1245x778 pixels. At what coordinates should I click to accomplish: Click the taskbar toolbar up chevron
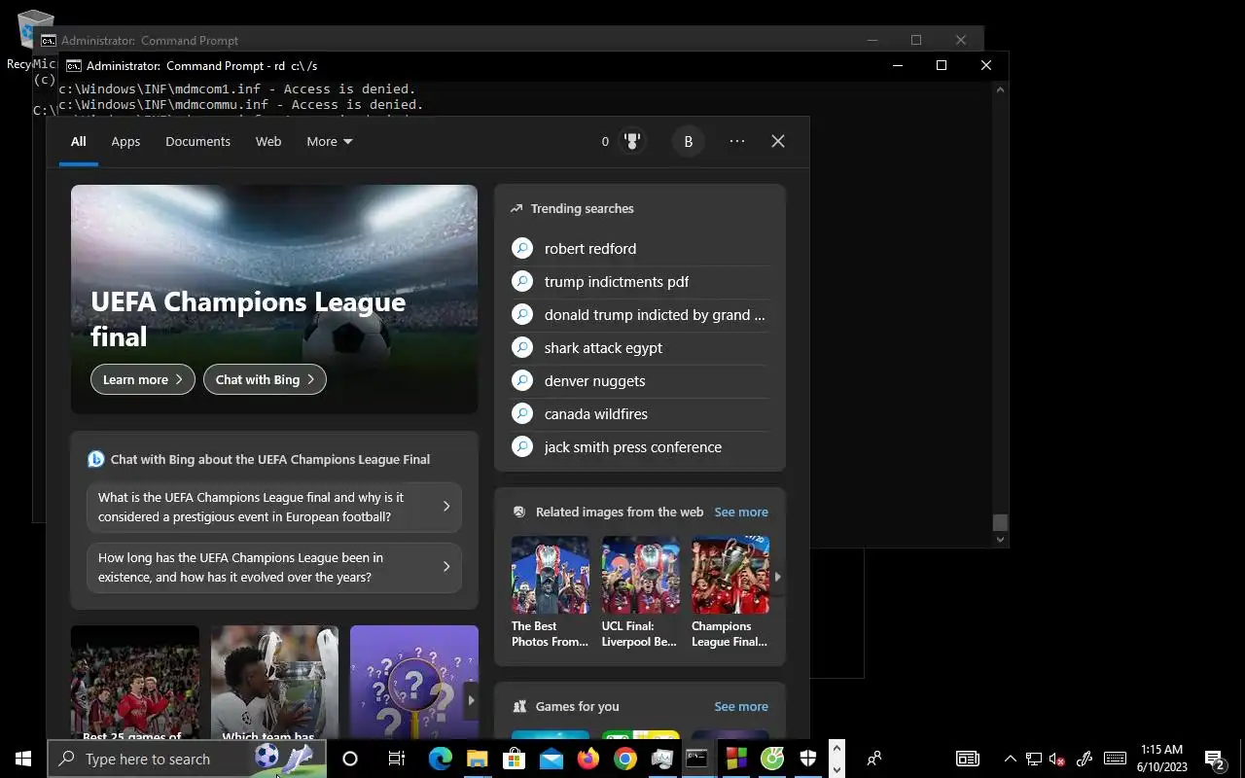(x=836, y=748)
